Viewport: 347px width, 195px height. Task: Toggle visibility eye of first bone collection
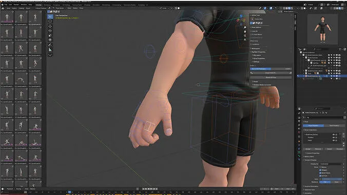tap(334, 134)
